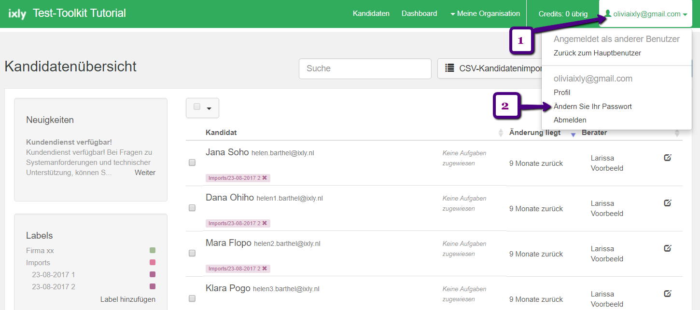Select the 23-08-2017 2 sidebar label
This screenshot has height=310, width=700.
pyautogui.click(x=54, y=287)
